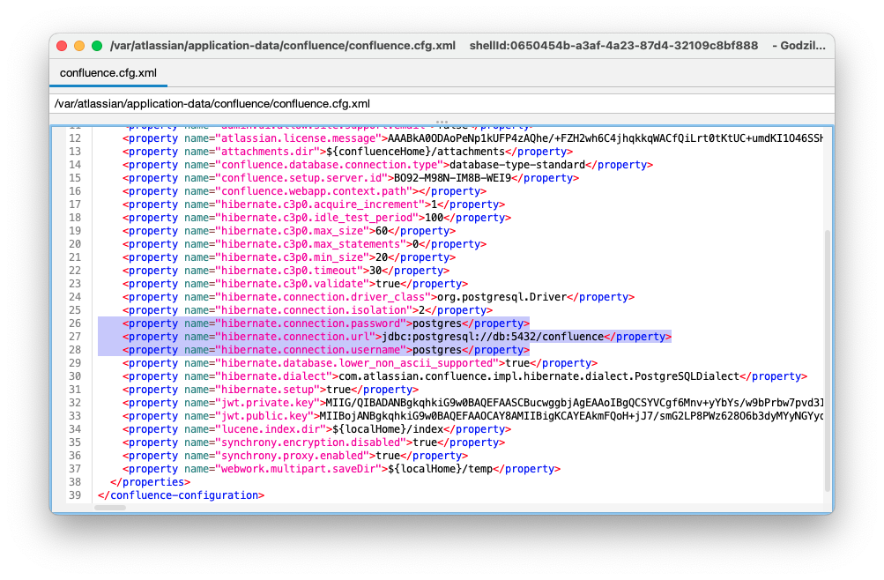Click the lucene.index.dir property line
Screen dimensions: 884x580
tap(316, 429)
